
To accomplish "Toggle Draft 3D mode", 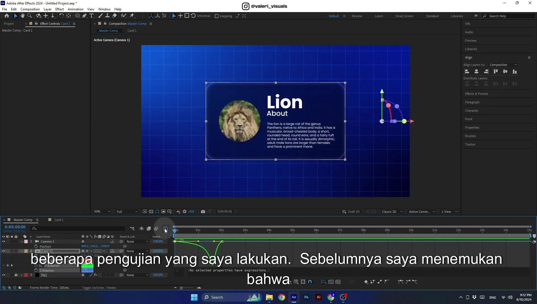I will point(351,212).
